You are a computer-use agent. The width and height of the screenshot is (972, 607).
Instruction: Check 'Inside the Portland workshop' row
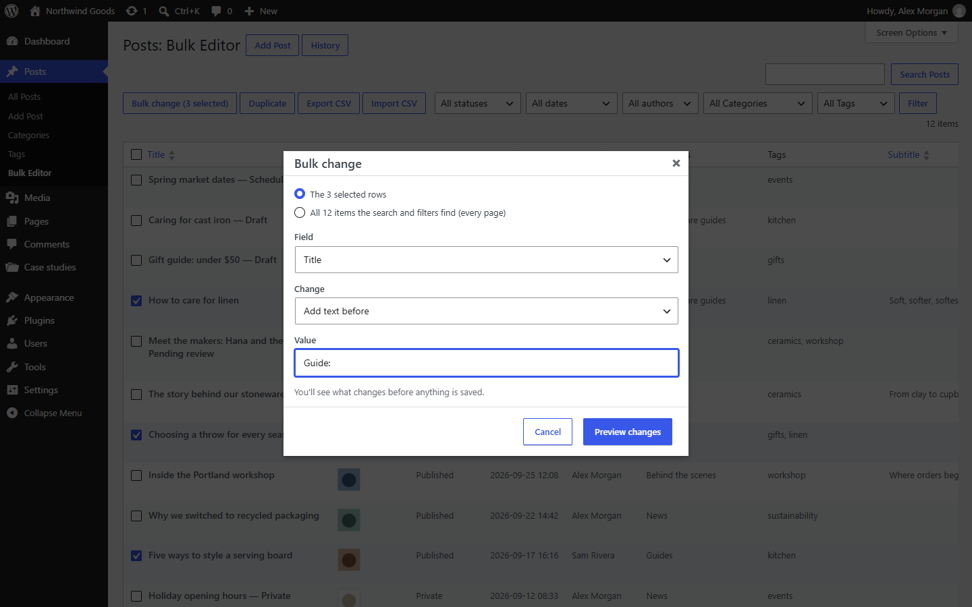tap(136, 475)
